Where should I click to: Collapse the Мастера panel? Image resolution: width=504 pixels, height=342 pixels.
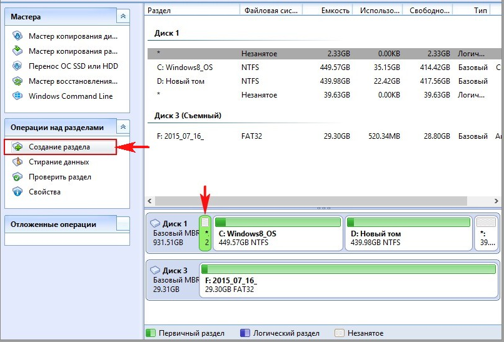[x=124, y=17]
